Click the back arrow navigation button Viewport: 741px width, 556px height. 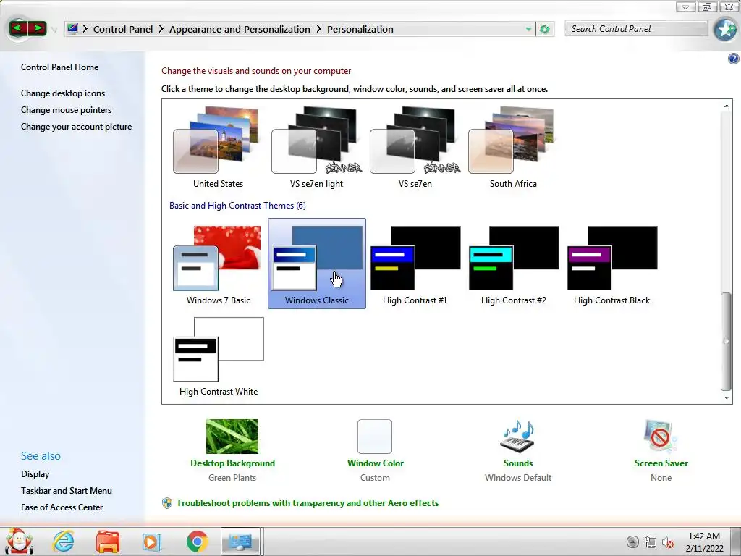(18, 28)
